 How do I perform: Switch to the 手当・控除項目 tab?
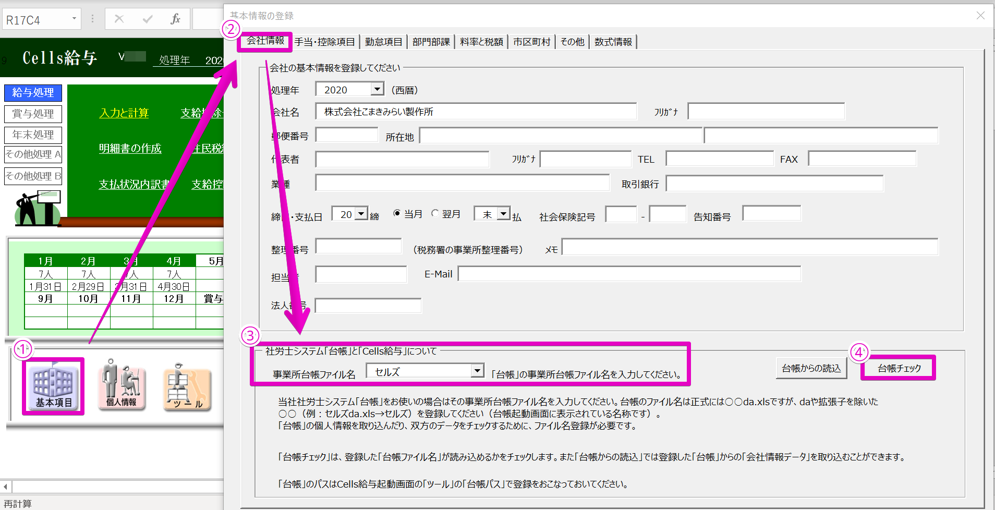pos(324,42)
